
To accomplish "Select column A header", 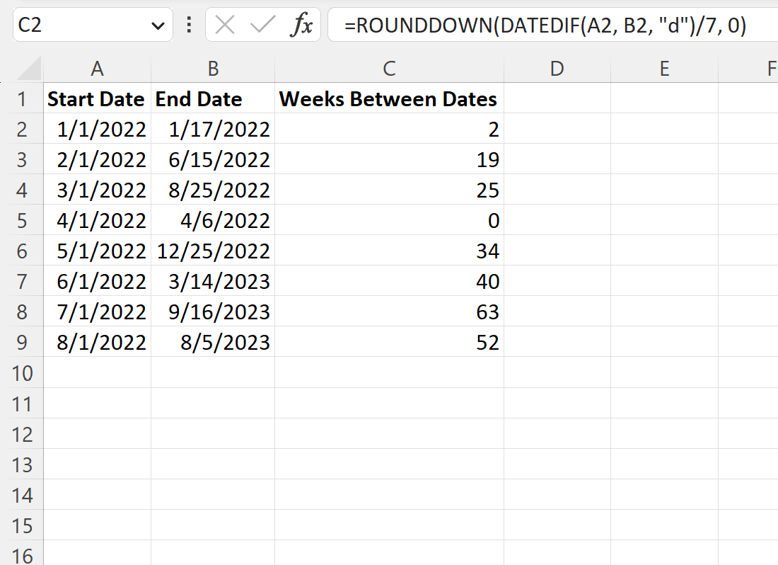I will point(97,69).
